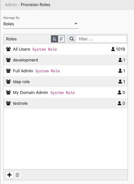
Task: Click the Roles list header label
Action: pos(11,39)
